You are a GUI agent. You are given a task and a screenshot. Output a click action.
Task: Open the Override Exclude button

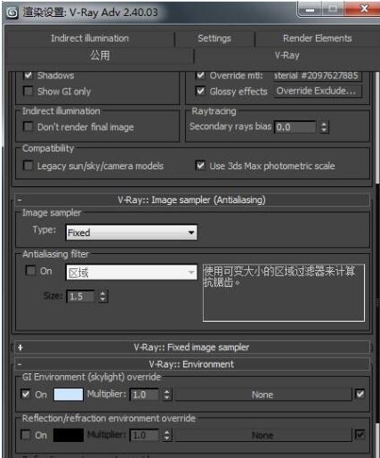318,91
